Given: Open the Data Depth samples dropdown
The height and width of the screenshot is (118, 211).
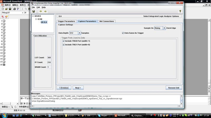Looking at the screenshot, I should [x=79, y=33].
